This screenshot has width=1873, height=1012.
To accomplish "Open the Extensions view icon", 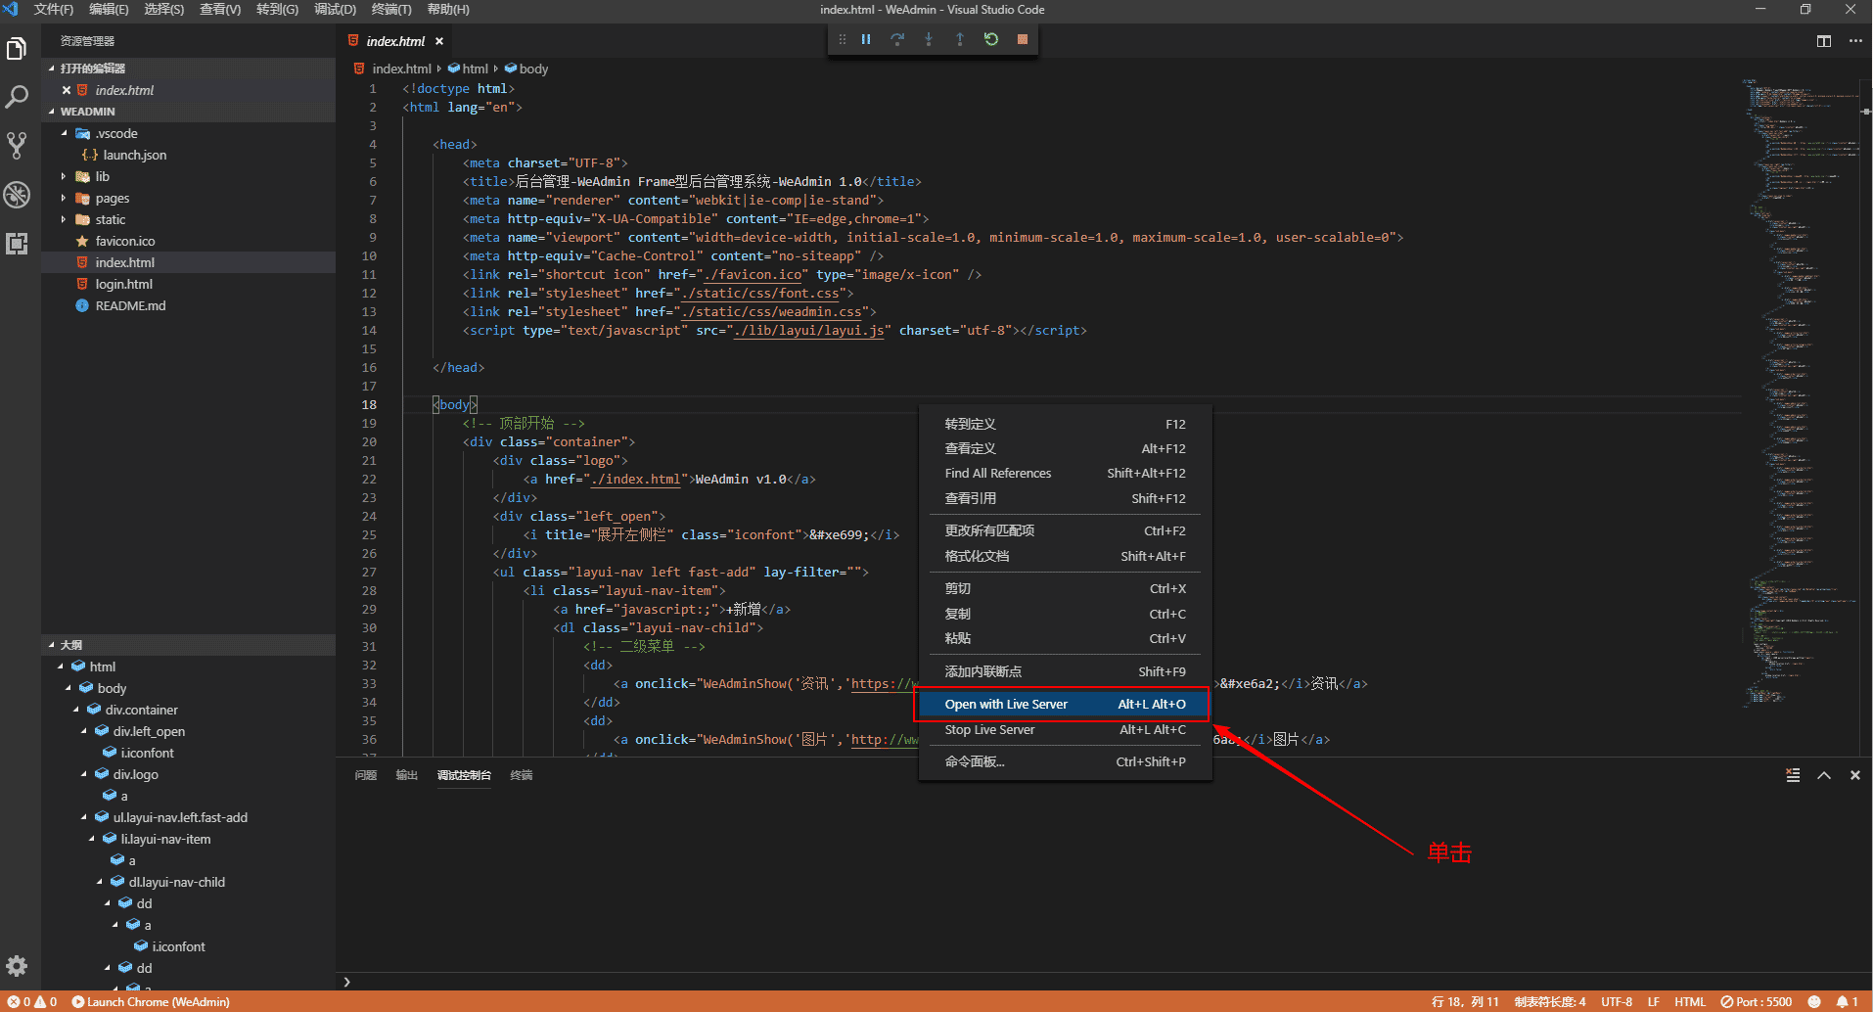I will pyautogui.click(x=17, y=244).
